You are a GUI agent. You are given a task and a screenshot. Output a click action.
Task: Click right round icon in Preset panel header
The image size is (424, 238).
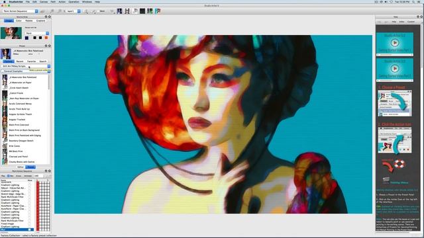pyautogui.click(x=49, y=46)
